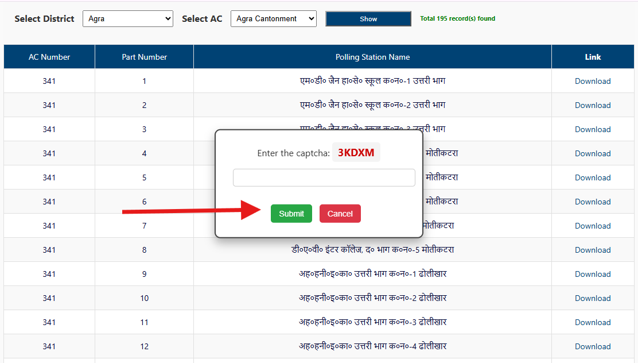Image resolution: width=638 pixels, height=363 pixels.
Task: Download part number 7 file
Action: pyautogui.click(x=593, y=226)
